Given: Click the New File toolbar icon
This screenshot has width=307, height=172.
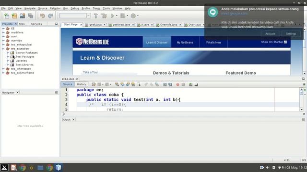Looking at the screenshot, I should [x=7, y=16].
